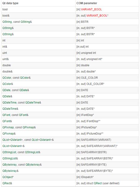
Task: Click VARIANT_BOOL* link in the bool& row
Action: [97, 16]
